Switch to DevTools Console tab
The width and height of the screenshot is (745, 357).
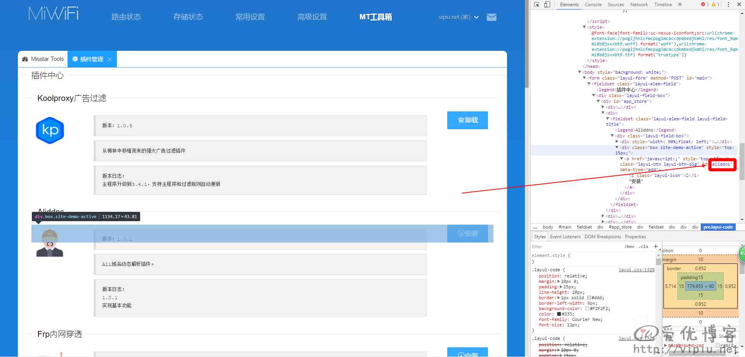click(593, 5)
